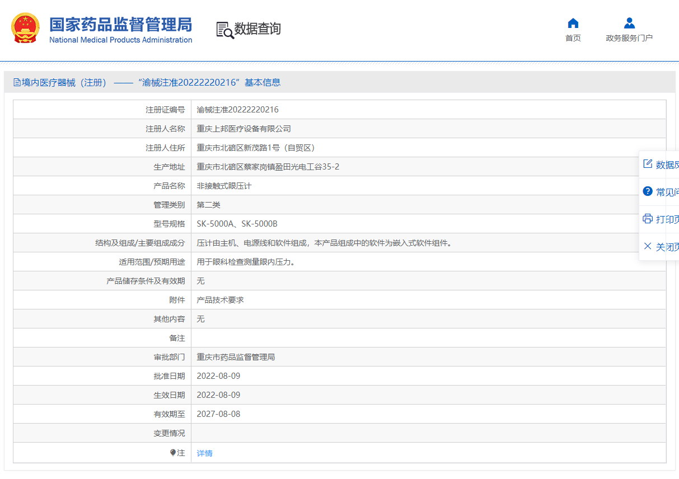Viewport: 679px width, 479px height.
Task: Click 国家药品监督管理局 site title
Action: (121, 24)
